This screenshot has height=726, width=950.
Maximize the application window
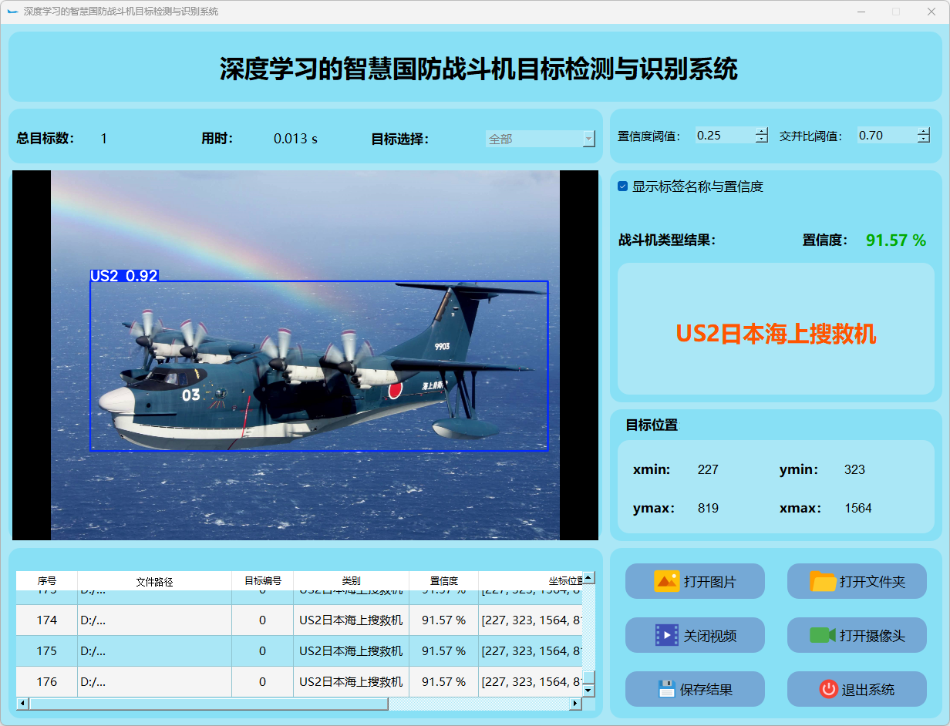(896, 12)
